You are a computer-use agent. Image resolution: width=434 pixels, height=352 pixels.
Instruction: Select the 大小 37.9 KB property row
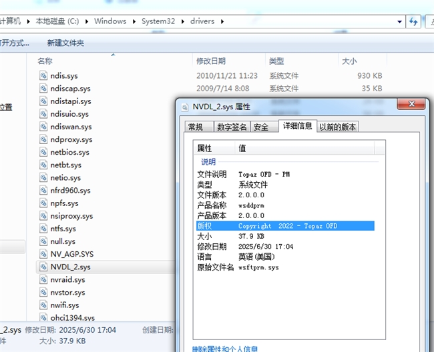285,236
